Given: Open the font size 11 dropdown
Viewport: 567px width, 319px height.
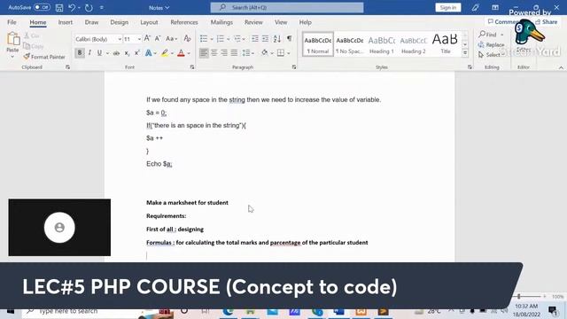Looking at the screenshot, I should tap(139, 39).
